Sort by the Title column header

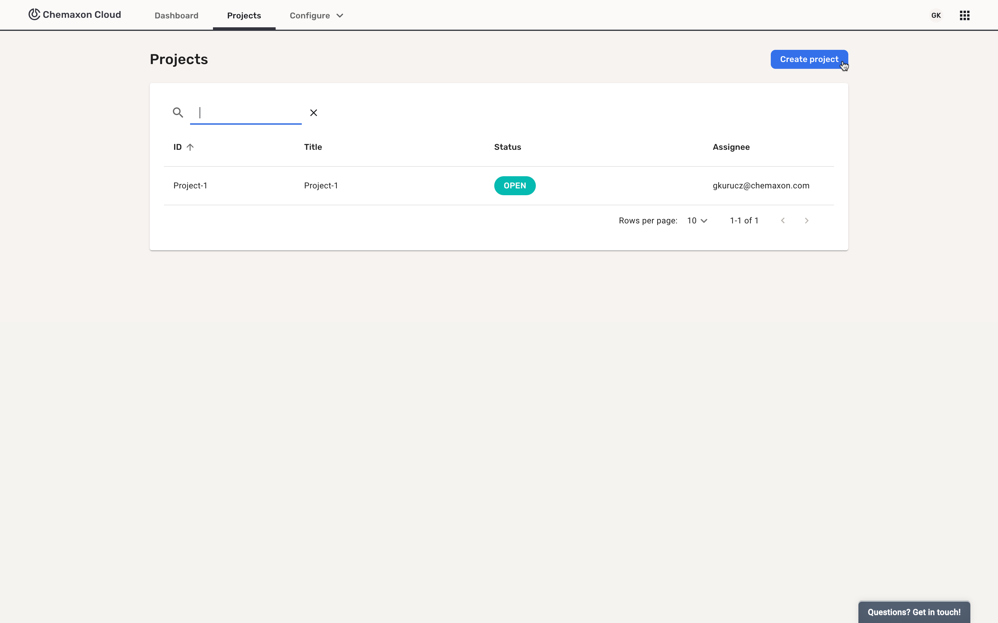(x=313, y=147)
